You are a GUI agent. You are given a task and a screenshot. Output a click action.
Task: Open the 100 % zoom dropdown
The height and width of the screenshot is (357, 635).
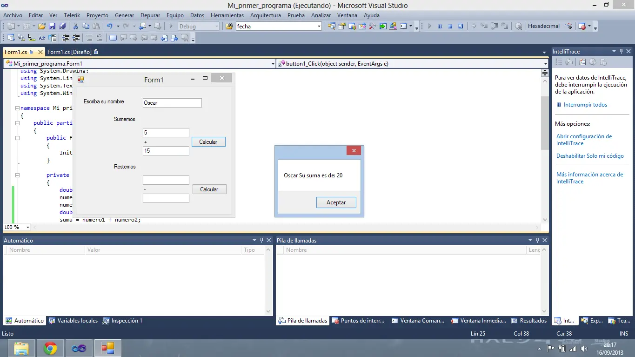28,228
